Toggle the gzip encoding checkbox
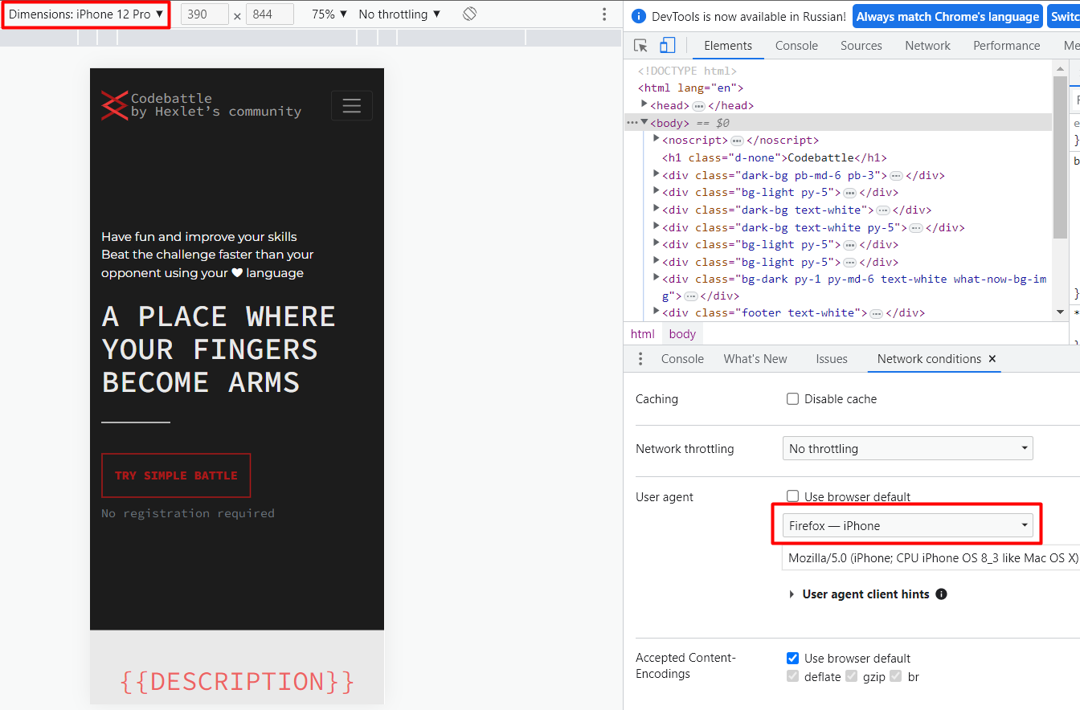The width and height of the screenshot is (1080, 710). [x=852, y=676]
